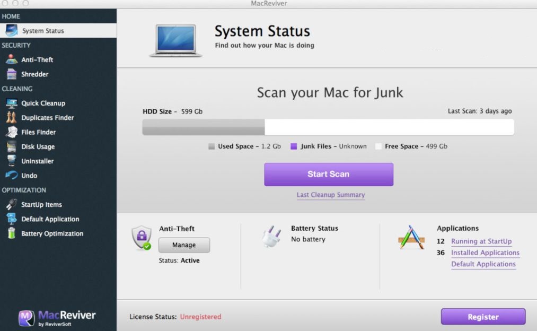
Task: Open the Default Applications link
Action: (x=483, y=264)
